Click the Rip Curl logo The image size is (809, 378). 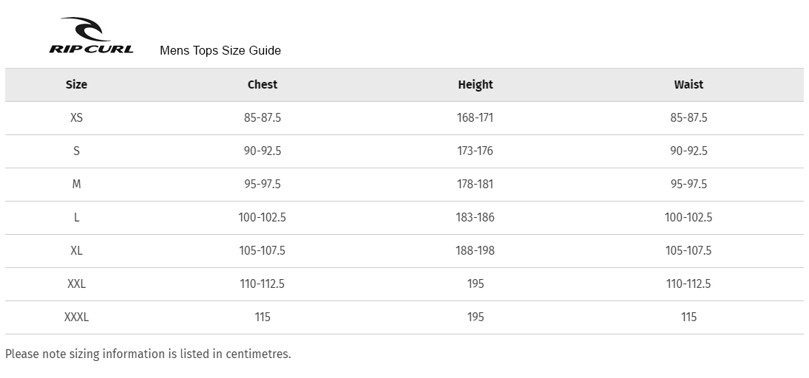tap(91, 35)
